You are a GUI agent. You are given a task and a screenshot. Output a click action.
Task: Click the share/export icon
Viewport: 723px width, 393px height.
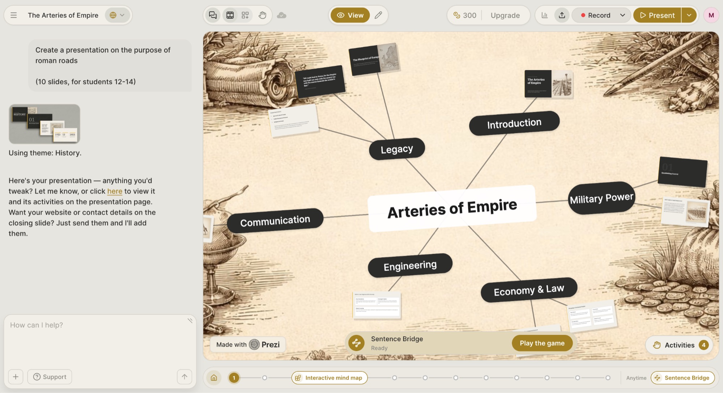click(562, 15)
